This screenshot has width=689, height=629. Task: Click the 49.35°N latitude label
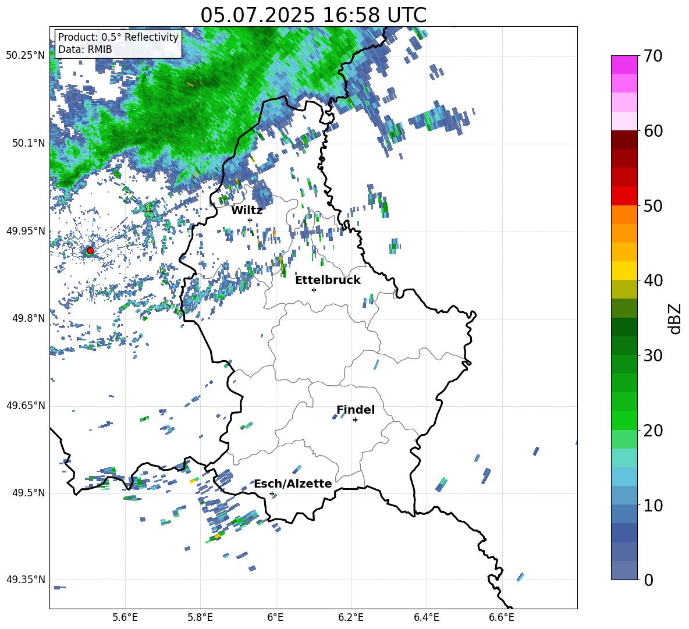(26, 580)
